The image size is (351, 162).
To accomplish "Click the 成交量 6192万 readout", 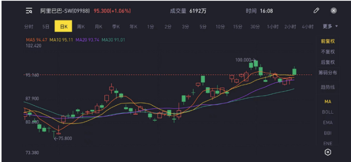I will 188,11.
